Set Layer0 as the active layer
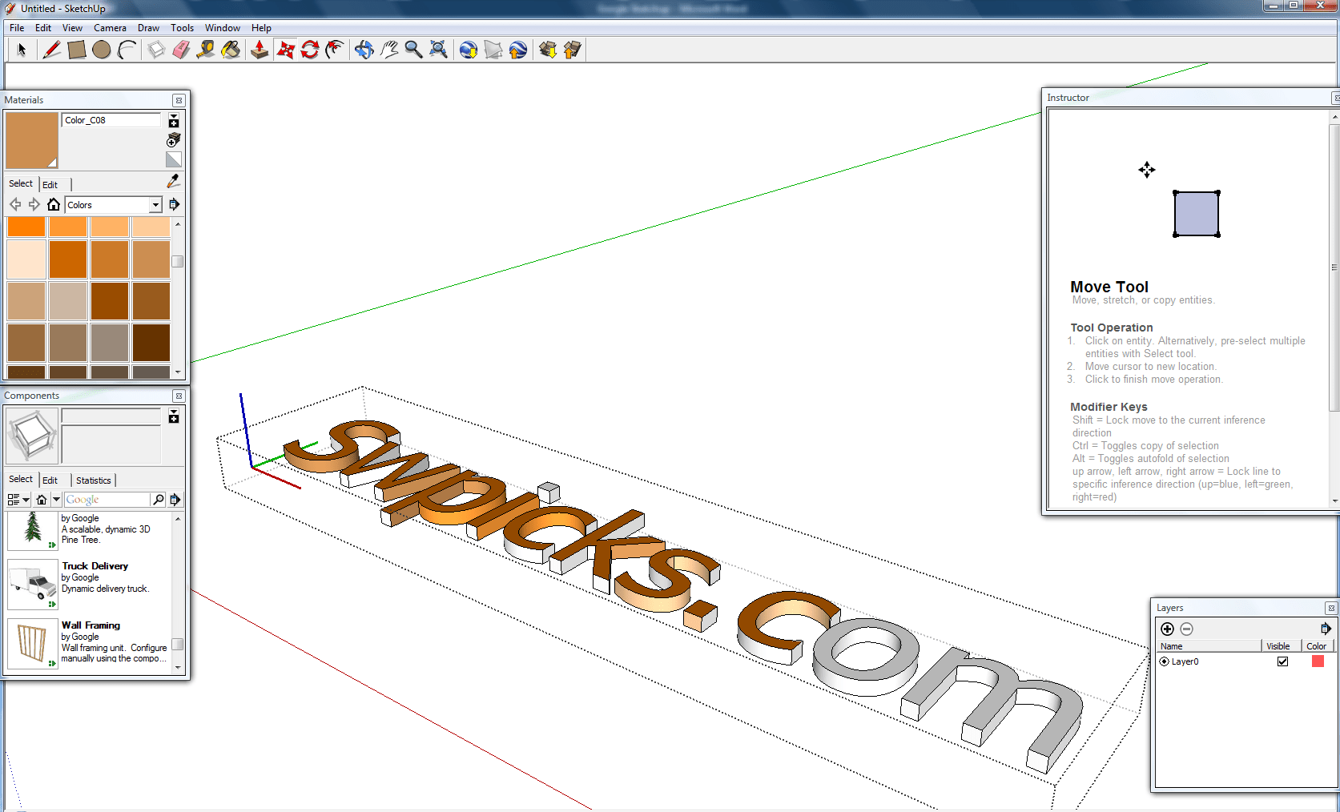The height and width of the screenshot is (812, 1340). 1165,661
